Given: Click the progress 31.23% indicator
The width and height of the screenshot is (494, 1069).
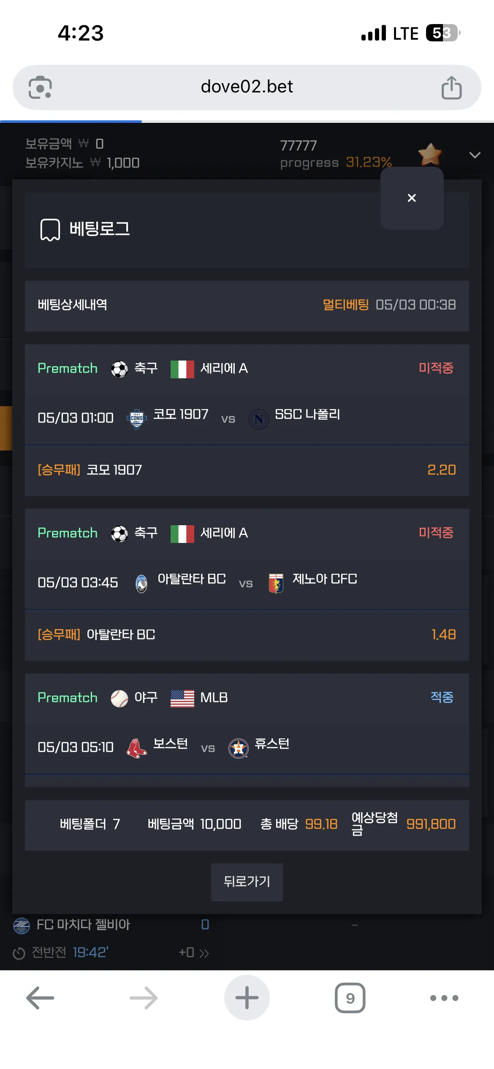Looking at the screenshot, I should (x=336, y=163).
